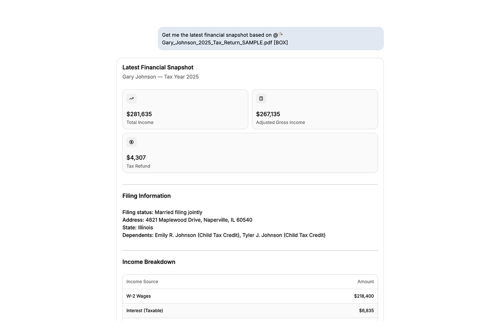The height and width of the screenshot is (334, 499).
Task: Click the State: Illinois line
Action: pos(138,228)
